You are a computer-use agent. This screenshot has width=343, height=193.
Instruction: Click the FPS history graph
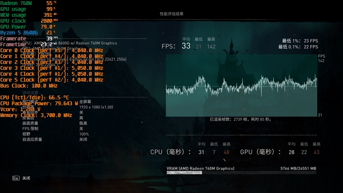pos(241,85)
